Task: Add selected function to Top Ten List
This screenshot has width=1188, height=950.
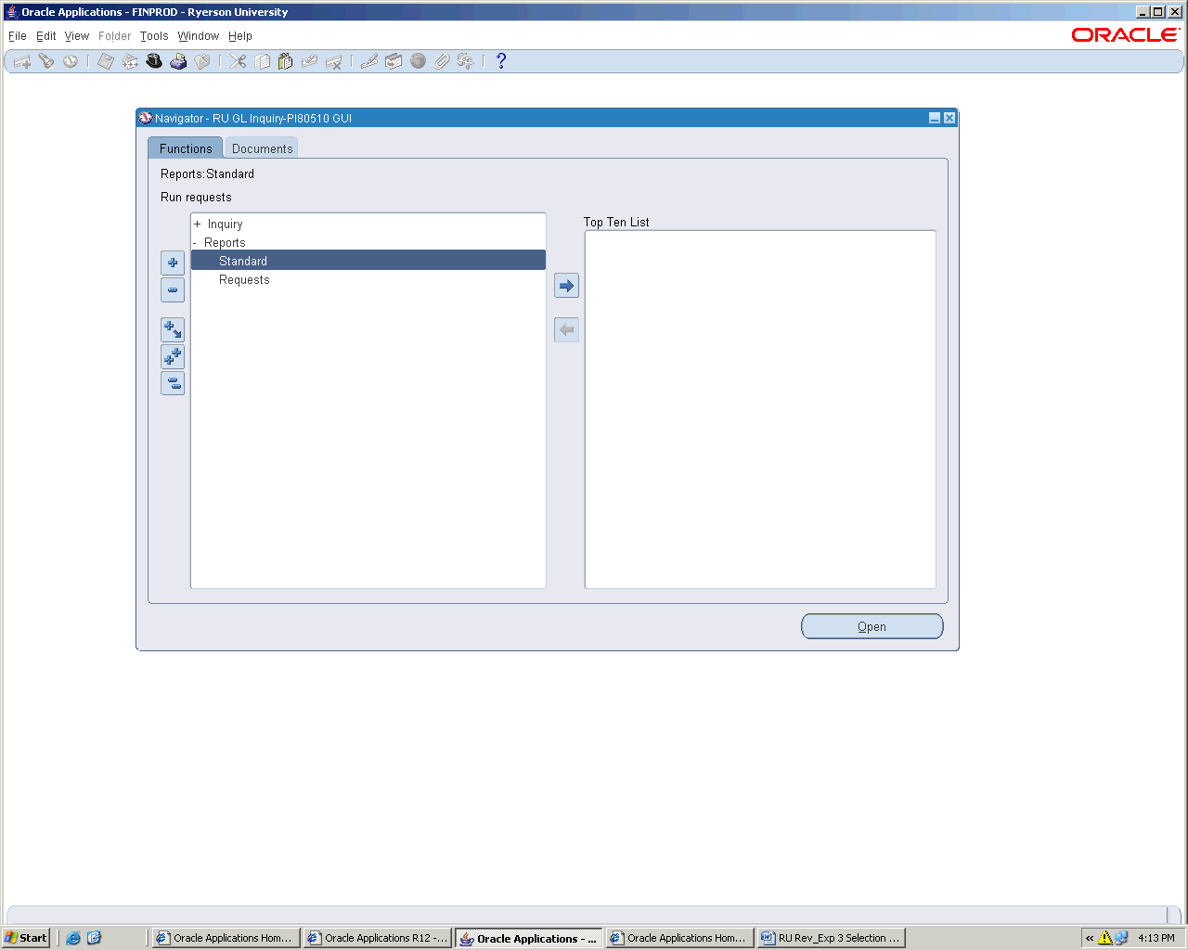Action: tap(566, 286)
